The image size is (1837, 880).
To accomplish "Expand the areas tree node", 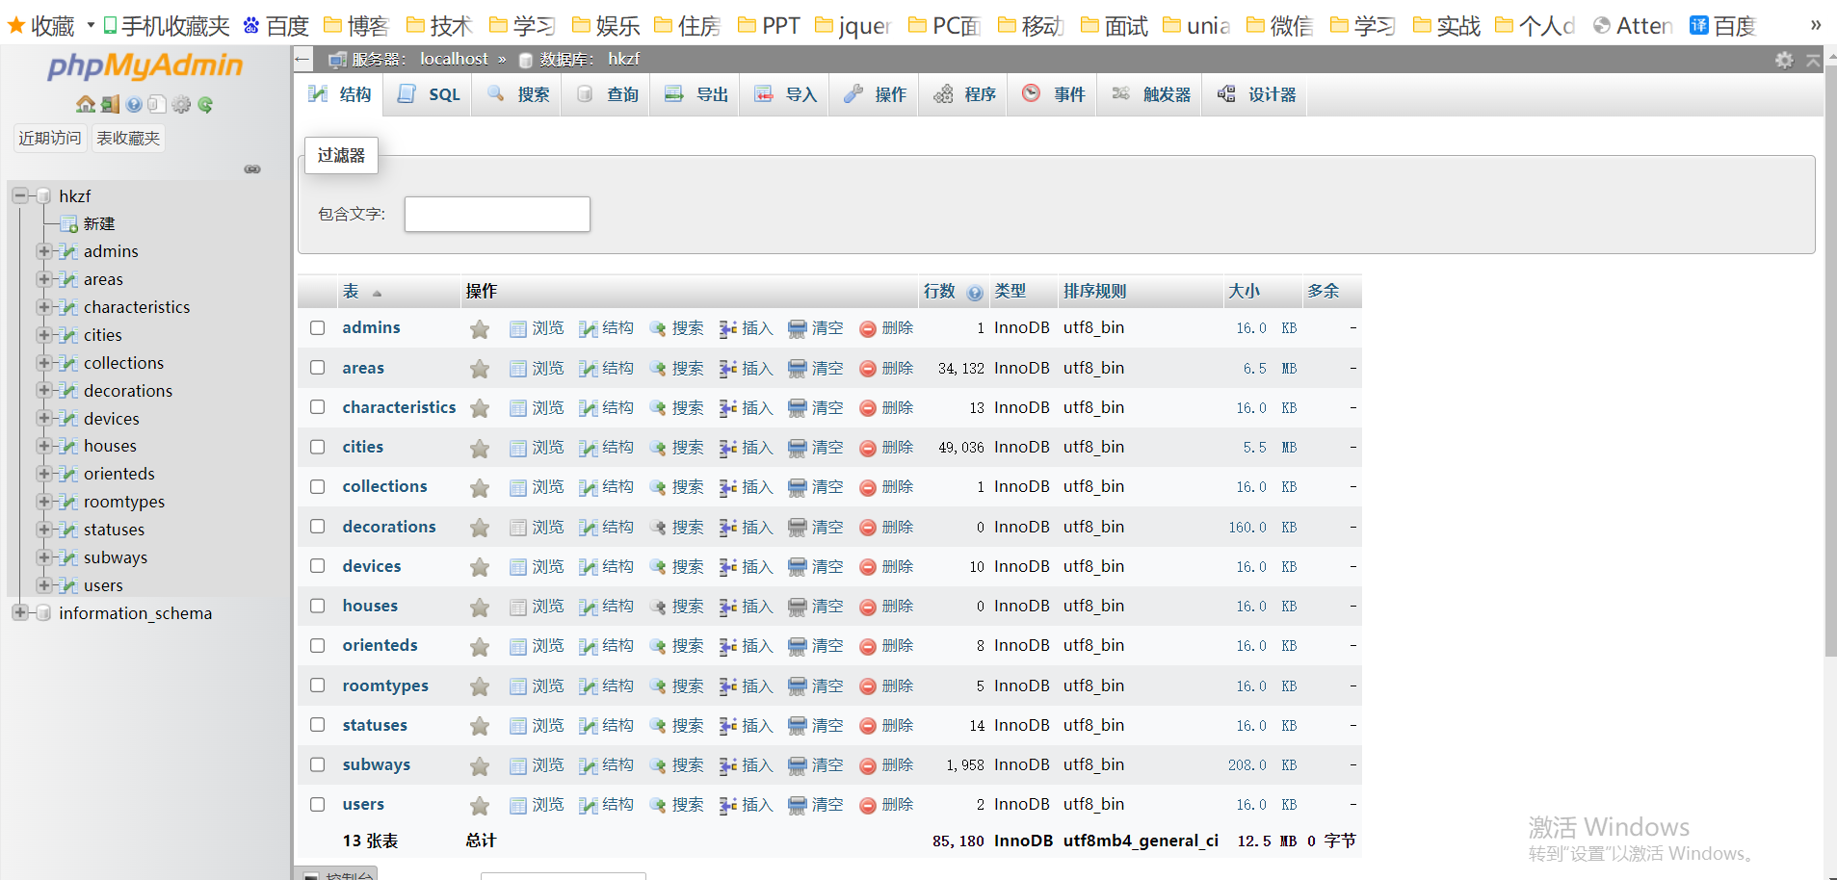I will click(x=43, y=279).
